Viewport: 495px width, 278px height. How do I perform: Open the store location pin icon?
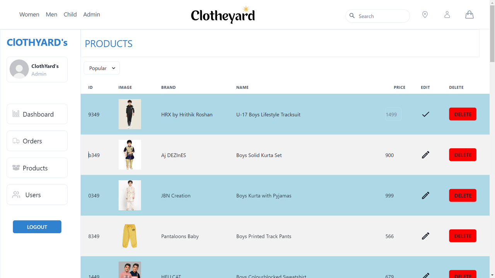[x=425, y=15]
